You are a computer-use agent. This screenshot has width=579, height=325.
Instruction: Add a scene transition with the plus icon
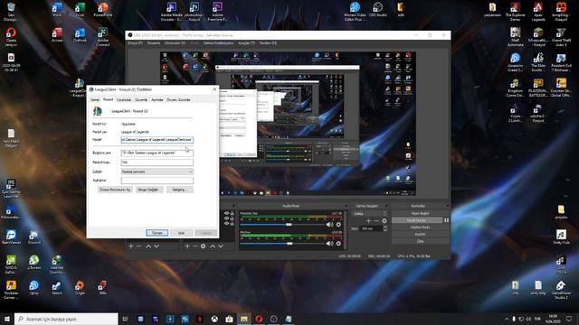pos(368,220)
